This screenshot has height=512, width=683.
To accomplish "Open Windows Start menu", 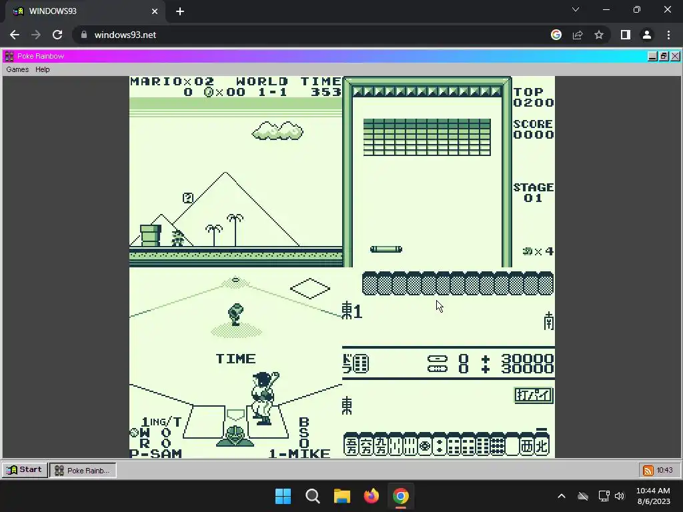I will point(283,496).
